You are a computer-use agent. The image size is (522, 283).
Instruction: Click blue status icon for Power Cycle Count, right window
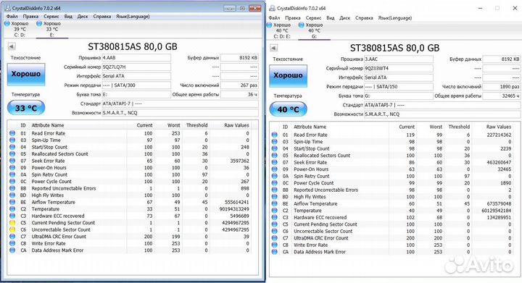[x=274, y=183]
